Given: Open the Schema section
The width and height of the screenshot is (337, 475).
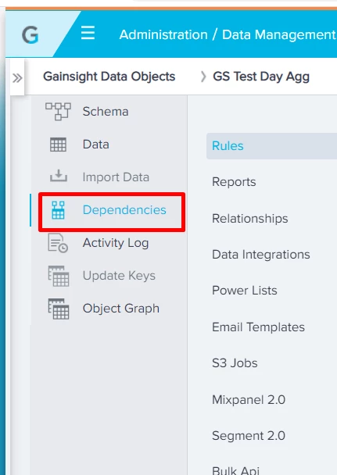Looking at the screenshot, I should [x=106, y=112].
